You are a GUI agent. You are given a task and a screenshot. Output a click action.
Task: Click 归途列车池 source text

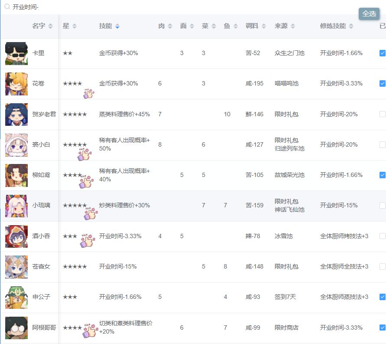coord(289,149)
